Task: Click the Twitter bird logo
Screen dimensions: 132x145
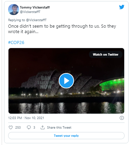Action: coord(121,7)
